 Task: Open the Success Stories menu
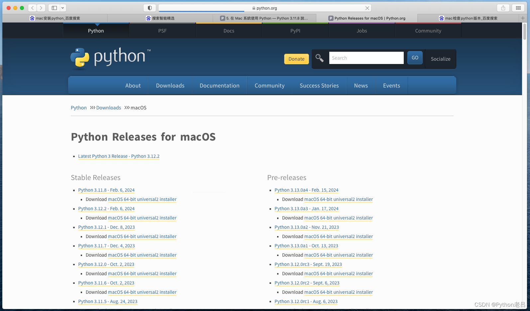point(319,86)
